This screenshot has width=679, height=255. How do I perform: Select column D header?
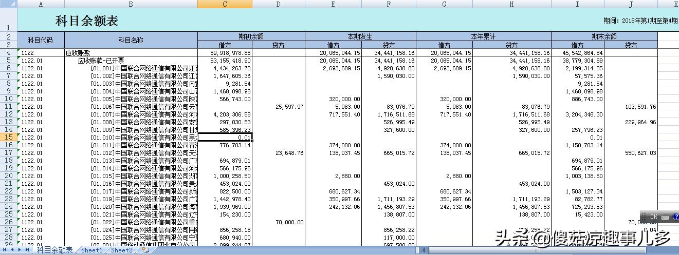pos(278,4)
